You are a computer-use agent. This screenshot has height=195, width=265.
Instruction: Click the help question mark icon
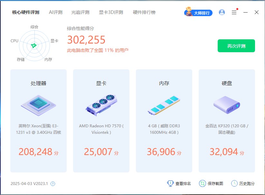coord(53,184)
